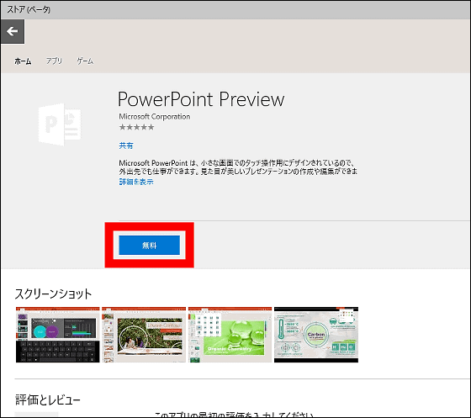
Task: Click the Microsoft Corporation publisher name
Action: point(155,117)
